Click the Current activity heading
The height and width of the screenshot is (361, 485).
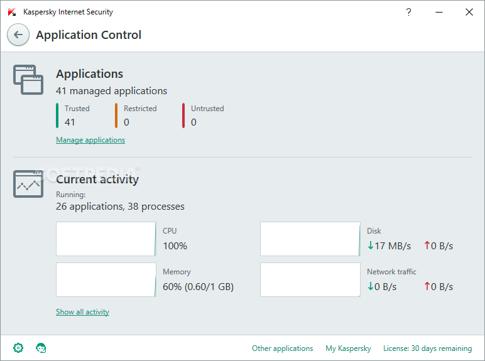tap(97, 180)
